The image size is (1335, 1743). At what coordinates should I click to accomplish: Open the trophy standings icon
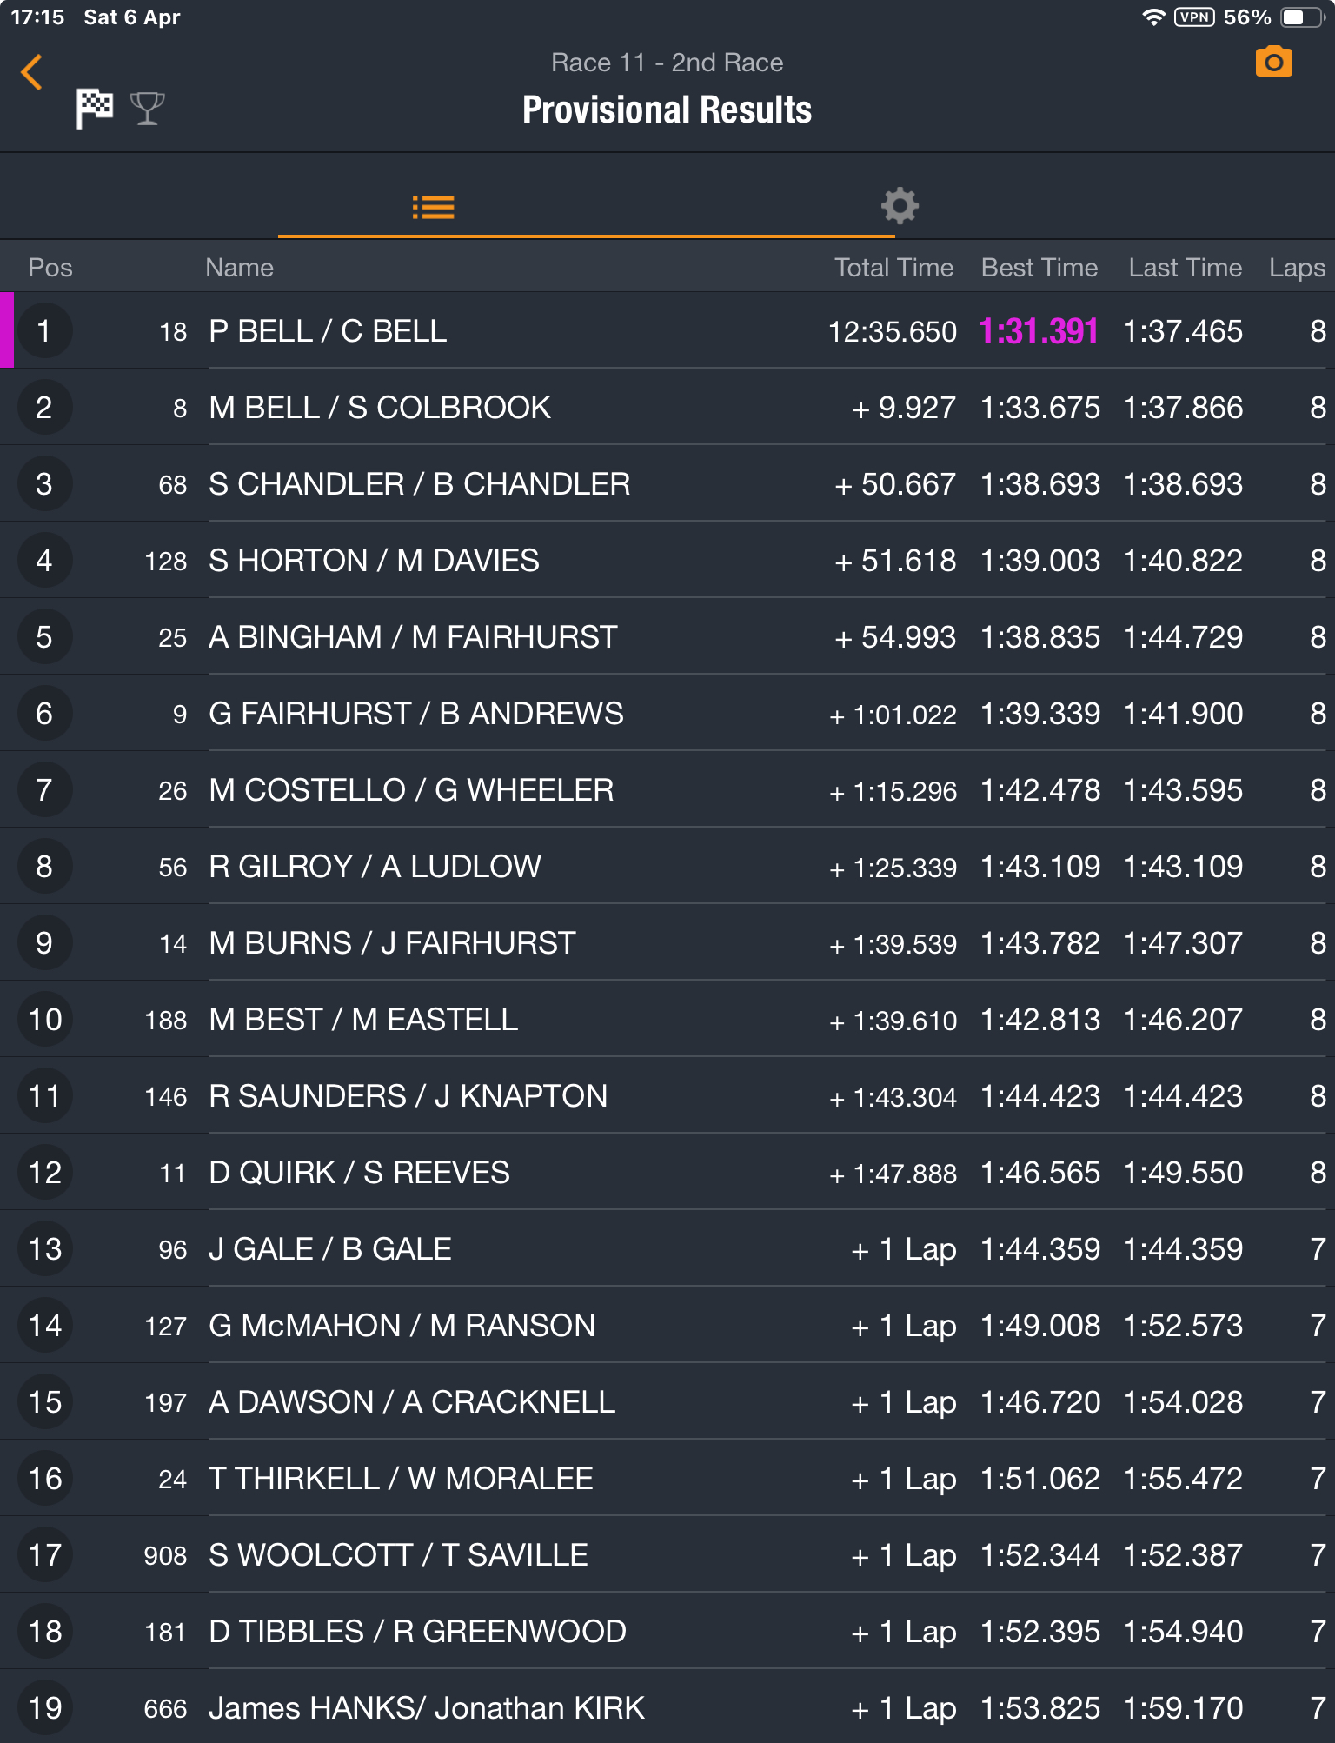tap(147, 109)
